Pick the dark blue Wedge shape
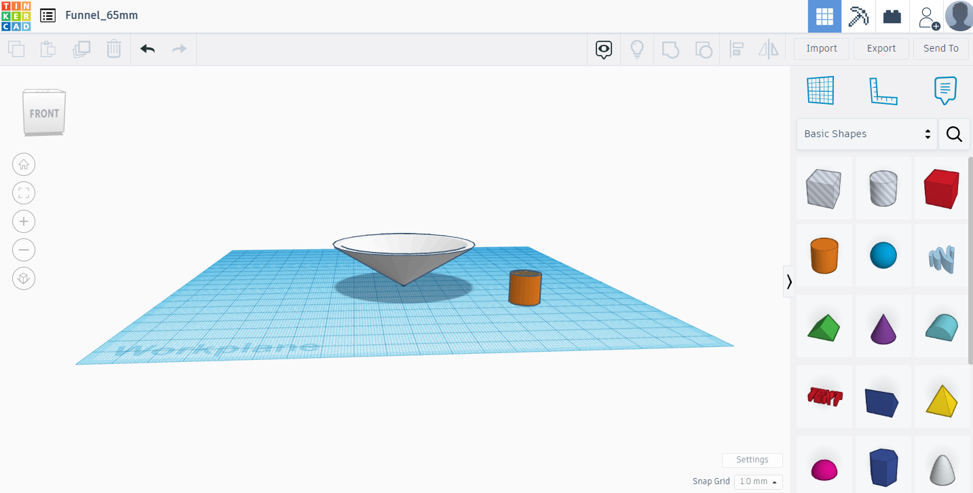This screenshot has height=493, width=973. [x=883, y=397]
